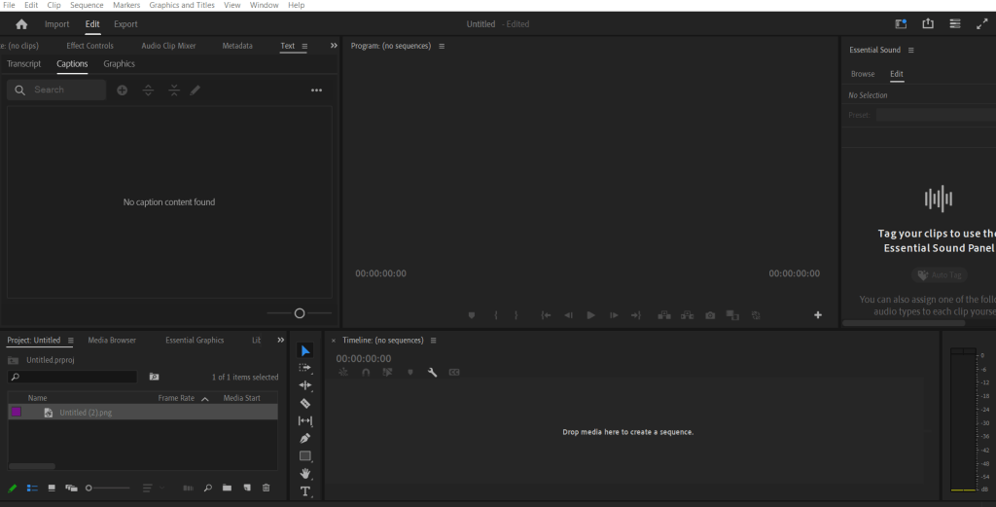
Task: Open the timeline wrench settings
Action: click(x=432, y=372)
